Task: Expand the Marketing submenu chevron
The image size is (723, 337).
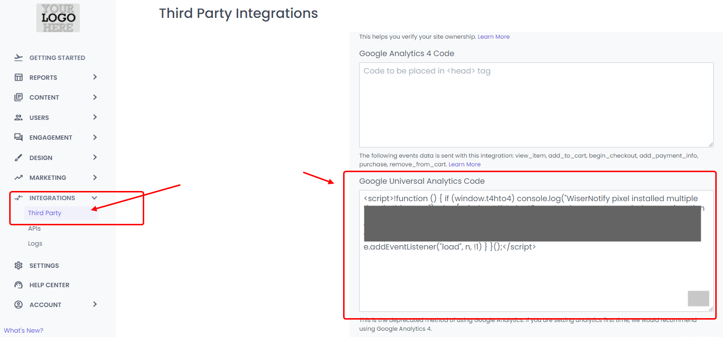Action: coord(95,177)
